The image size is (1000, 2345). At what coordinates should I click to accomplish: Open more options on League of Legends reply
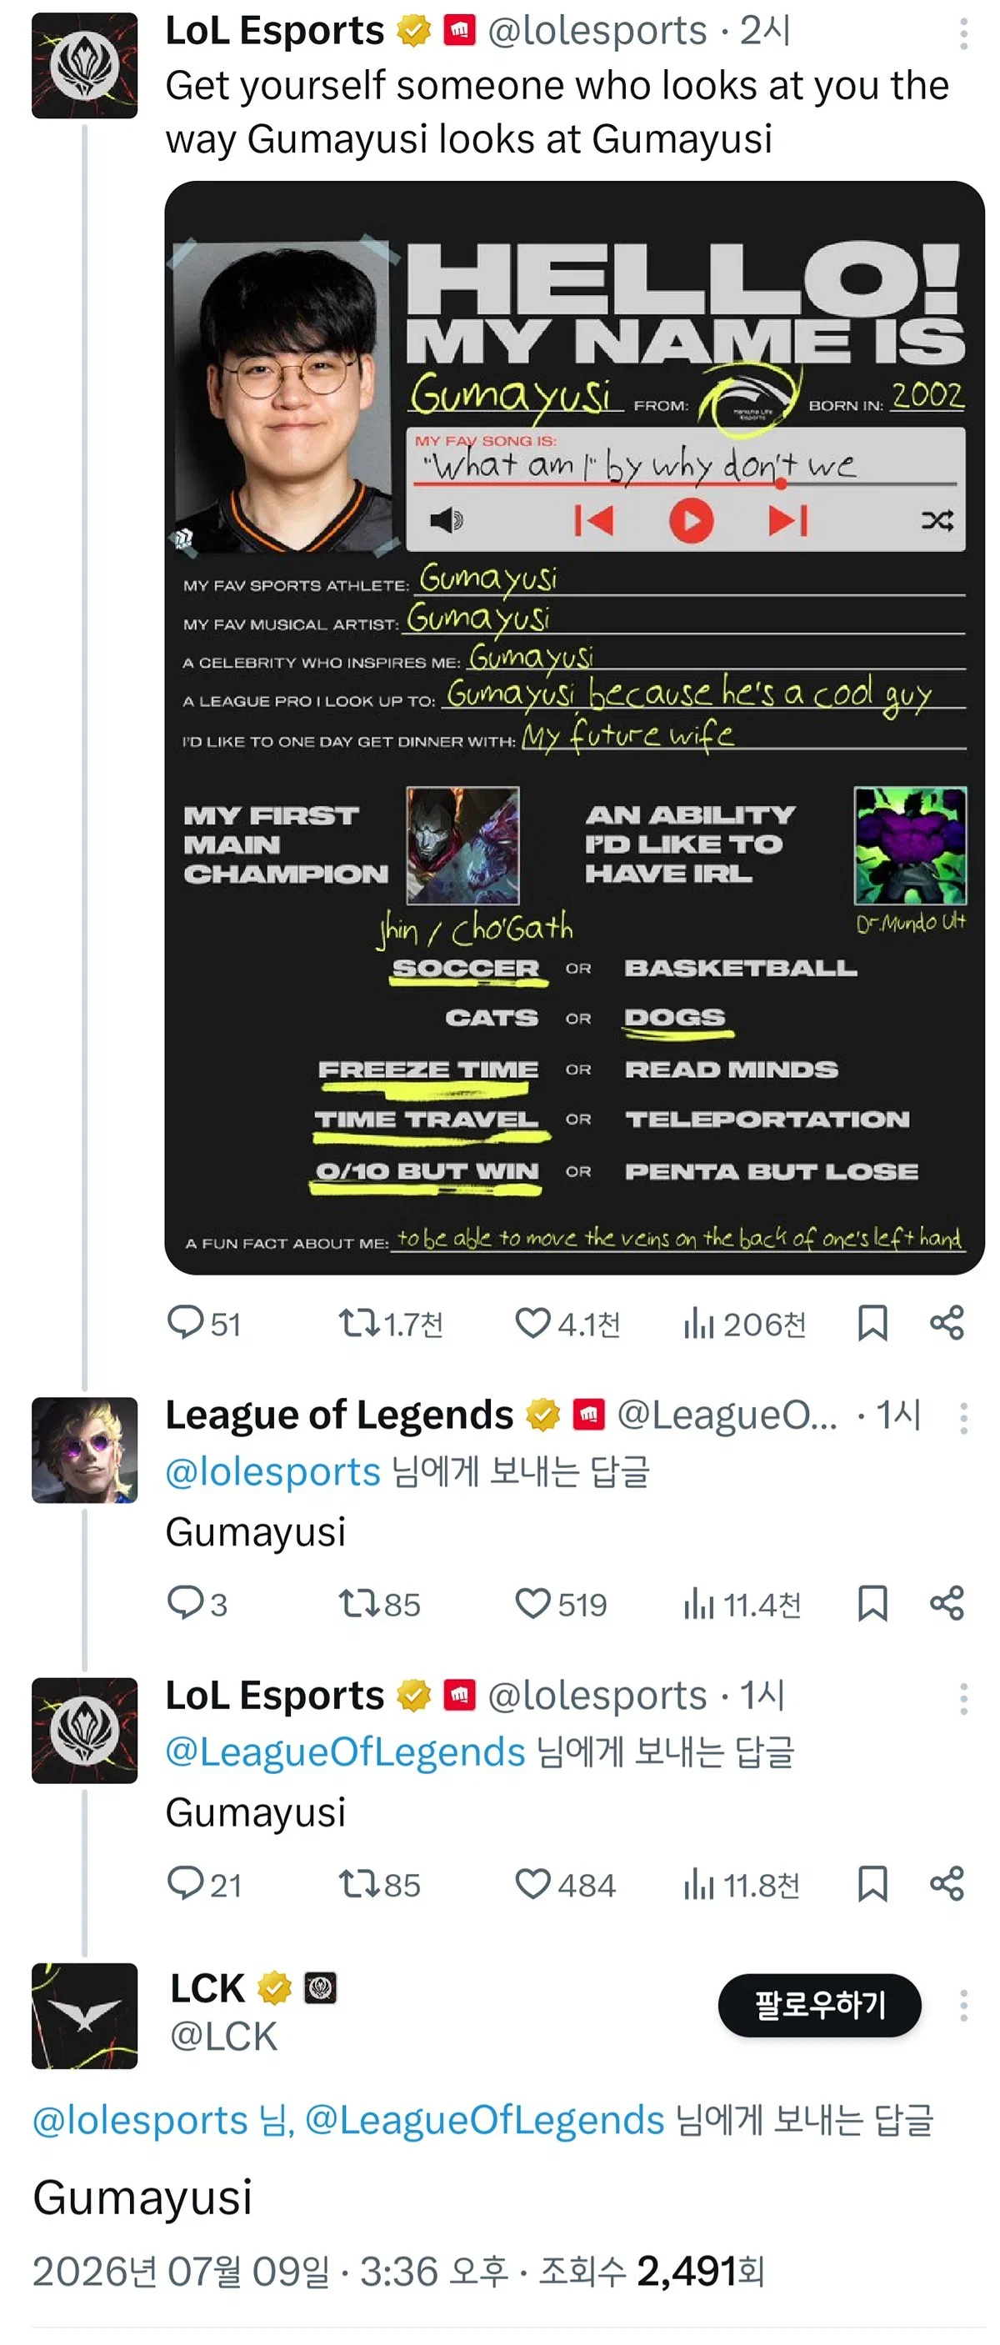pyautogui.click(x=962, y=1417)
